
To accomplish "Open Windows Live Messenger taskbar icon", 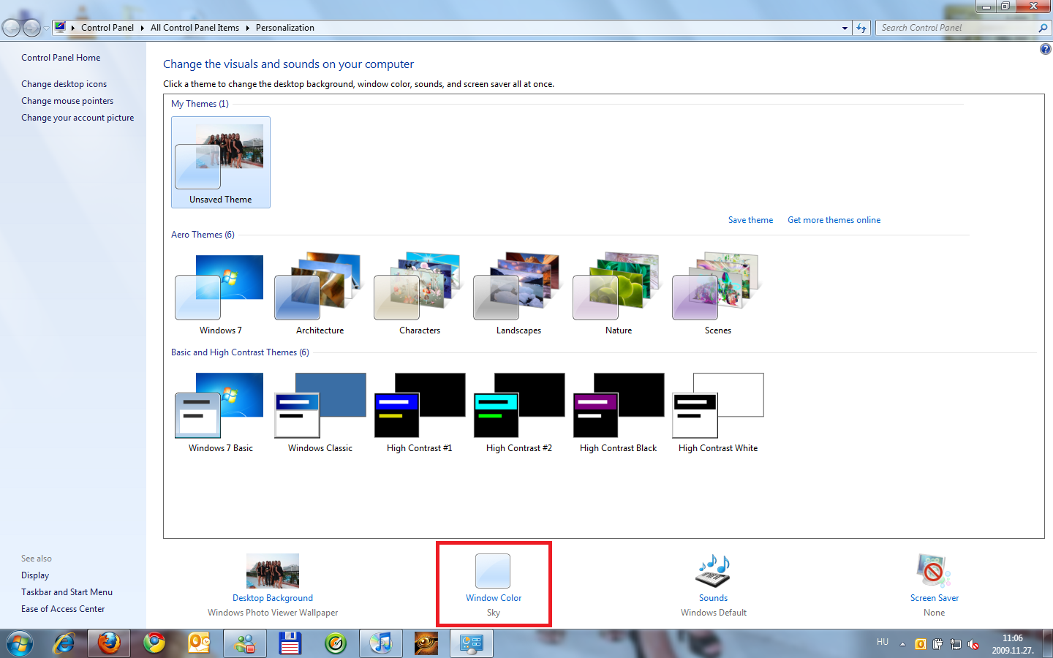I will 244,643.
